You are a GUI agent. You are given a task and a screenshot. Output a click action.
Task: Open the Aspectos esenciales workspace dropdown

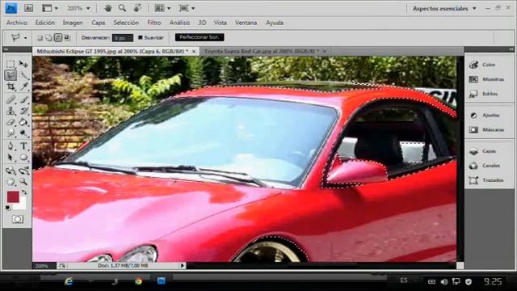coord(444,9)
